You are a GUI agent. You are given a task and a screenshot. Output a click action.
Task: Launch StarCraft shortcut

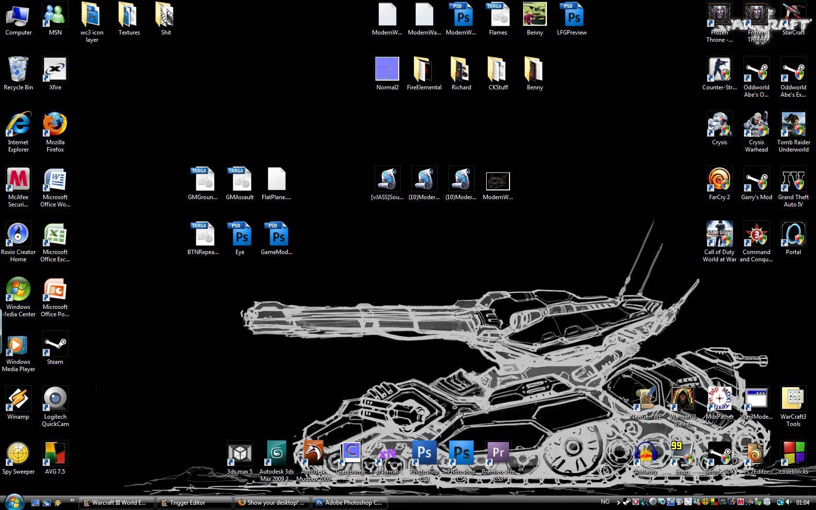tap(794, 19)
